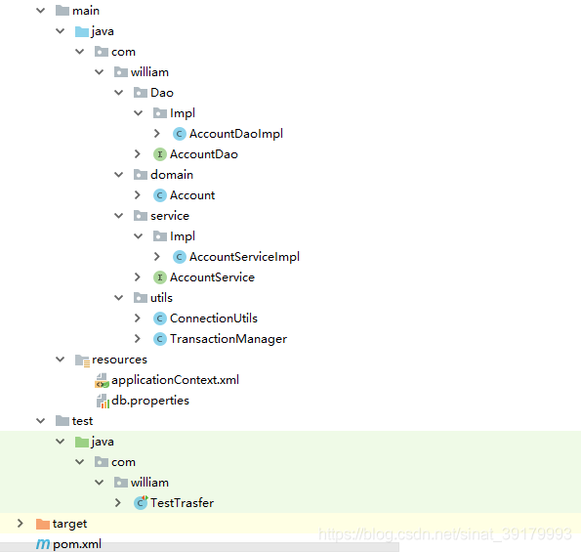Screen dimensions: 581x552
Task: Expand the AccountDao interface node
Action: (x=138, y=153)
